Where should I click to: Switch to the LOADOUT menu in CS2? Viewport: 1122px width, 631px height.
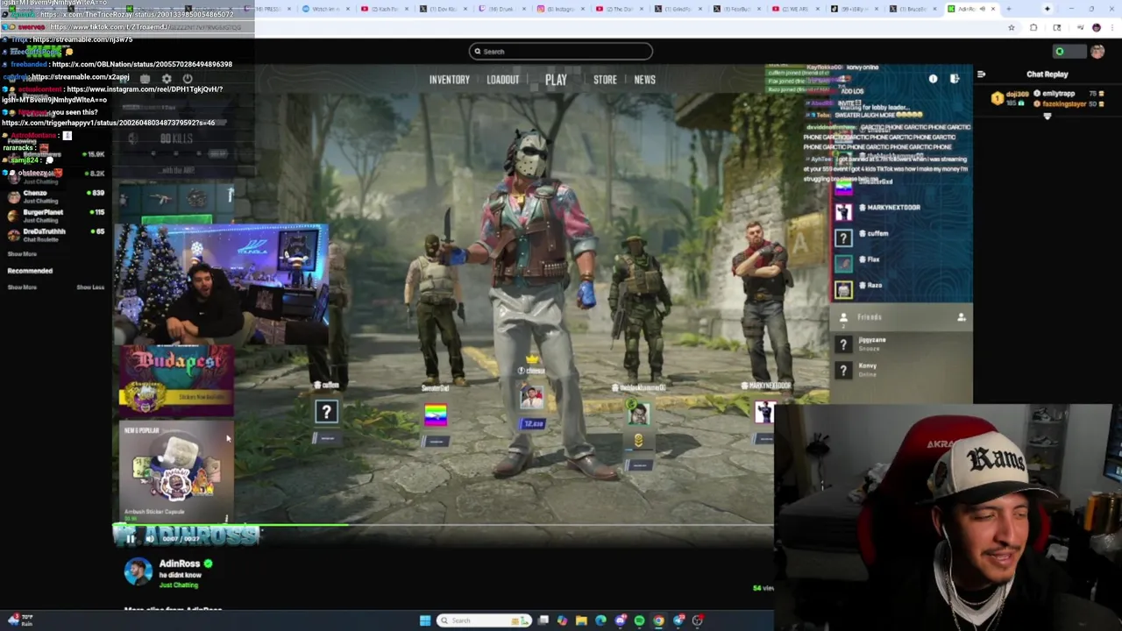[x=503, y=80]
